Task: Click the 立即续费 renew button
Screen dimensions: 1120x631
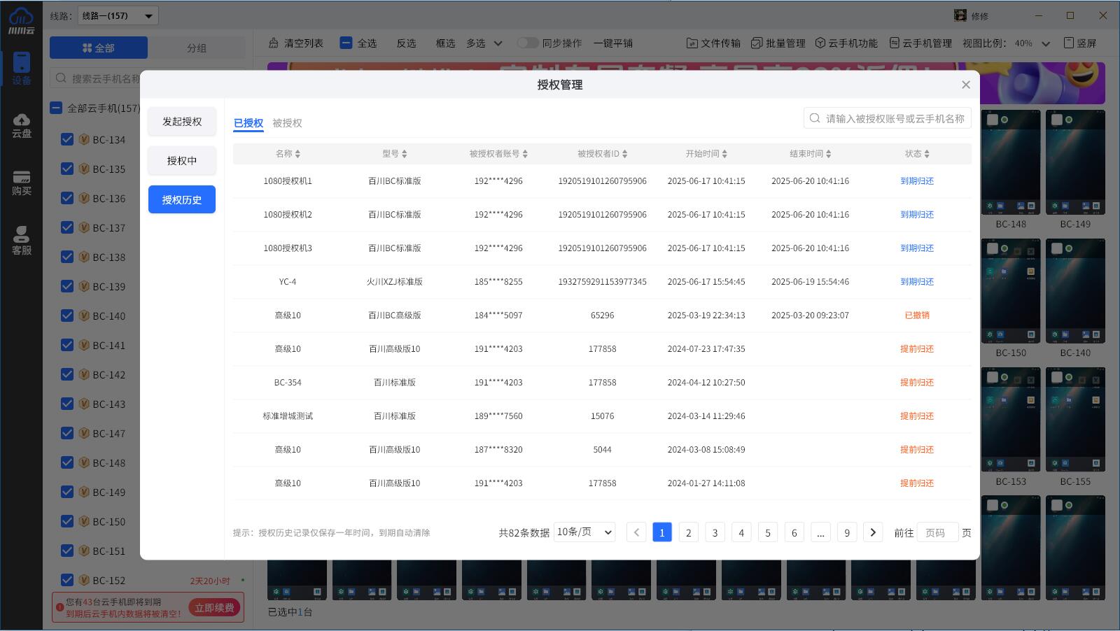Action: [214, 607]
